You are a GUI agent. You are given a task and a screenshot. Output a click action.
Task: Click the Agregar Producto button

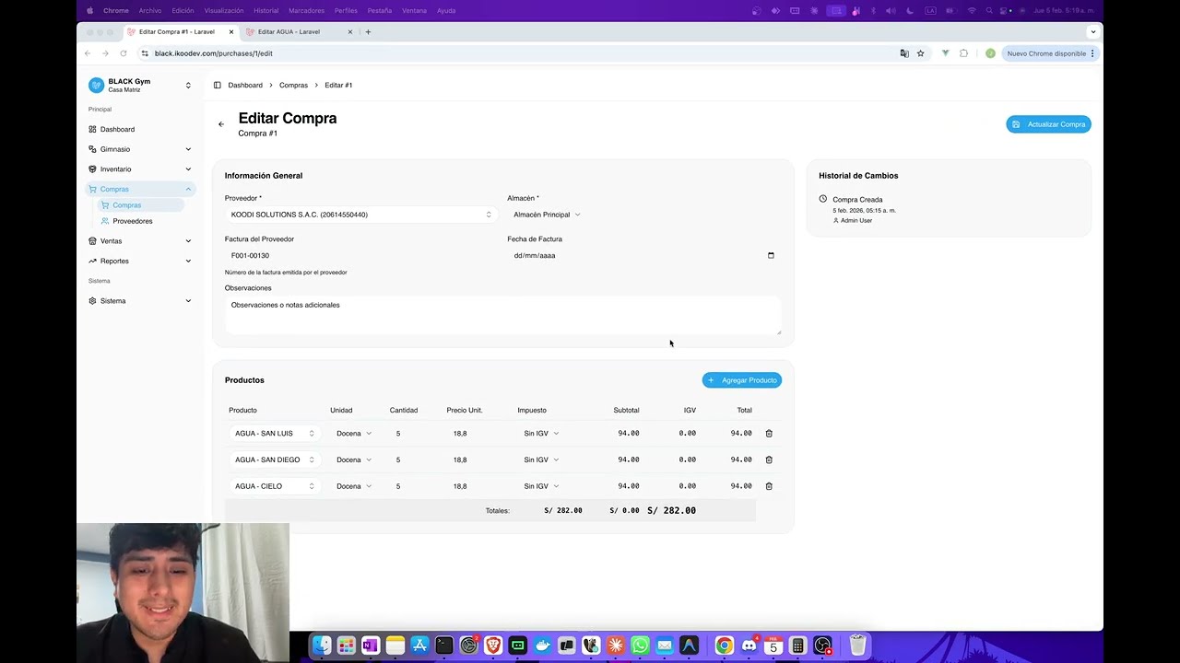(741, 380)
